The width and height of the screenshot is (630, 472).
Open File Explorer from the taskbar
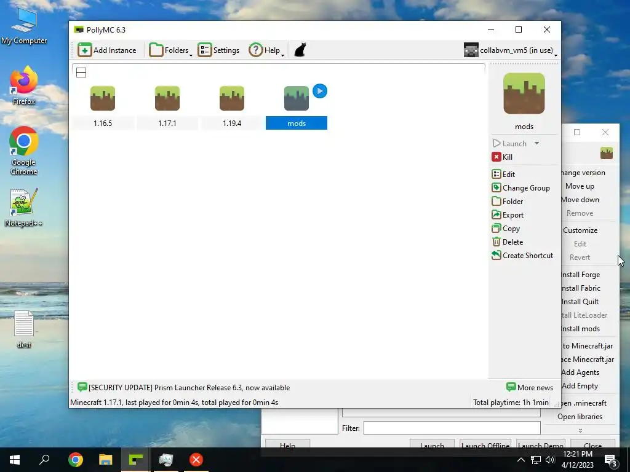pos(105,460)
